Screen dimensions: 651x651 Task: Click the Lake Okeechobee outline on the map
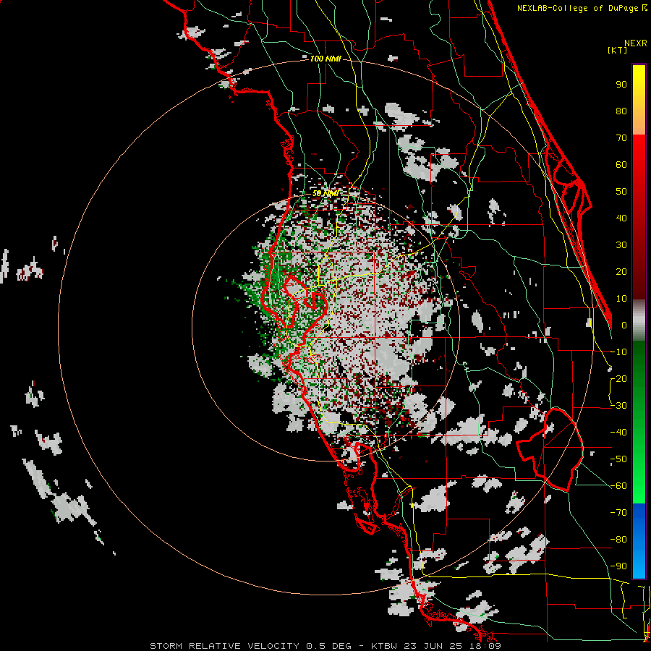click(x=550, y=449)
